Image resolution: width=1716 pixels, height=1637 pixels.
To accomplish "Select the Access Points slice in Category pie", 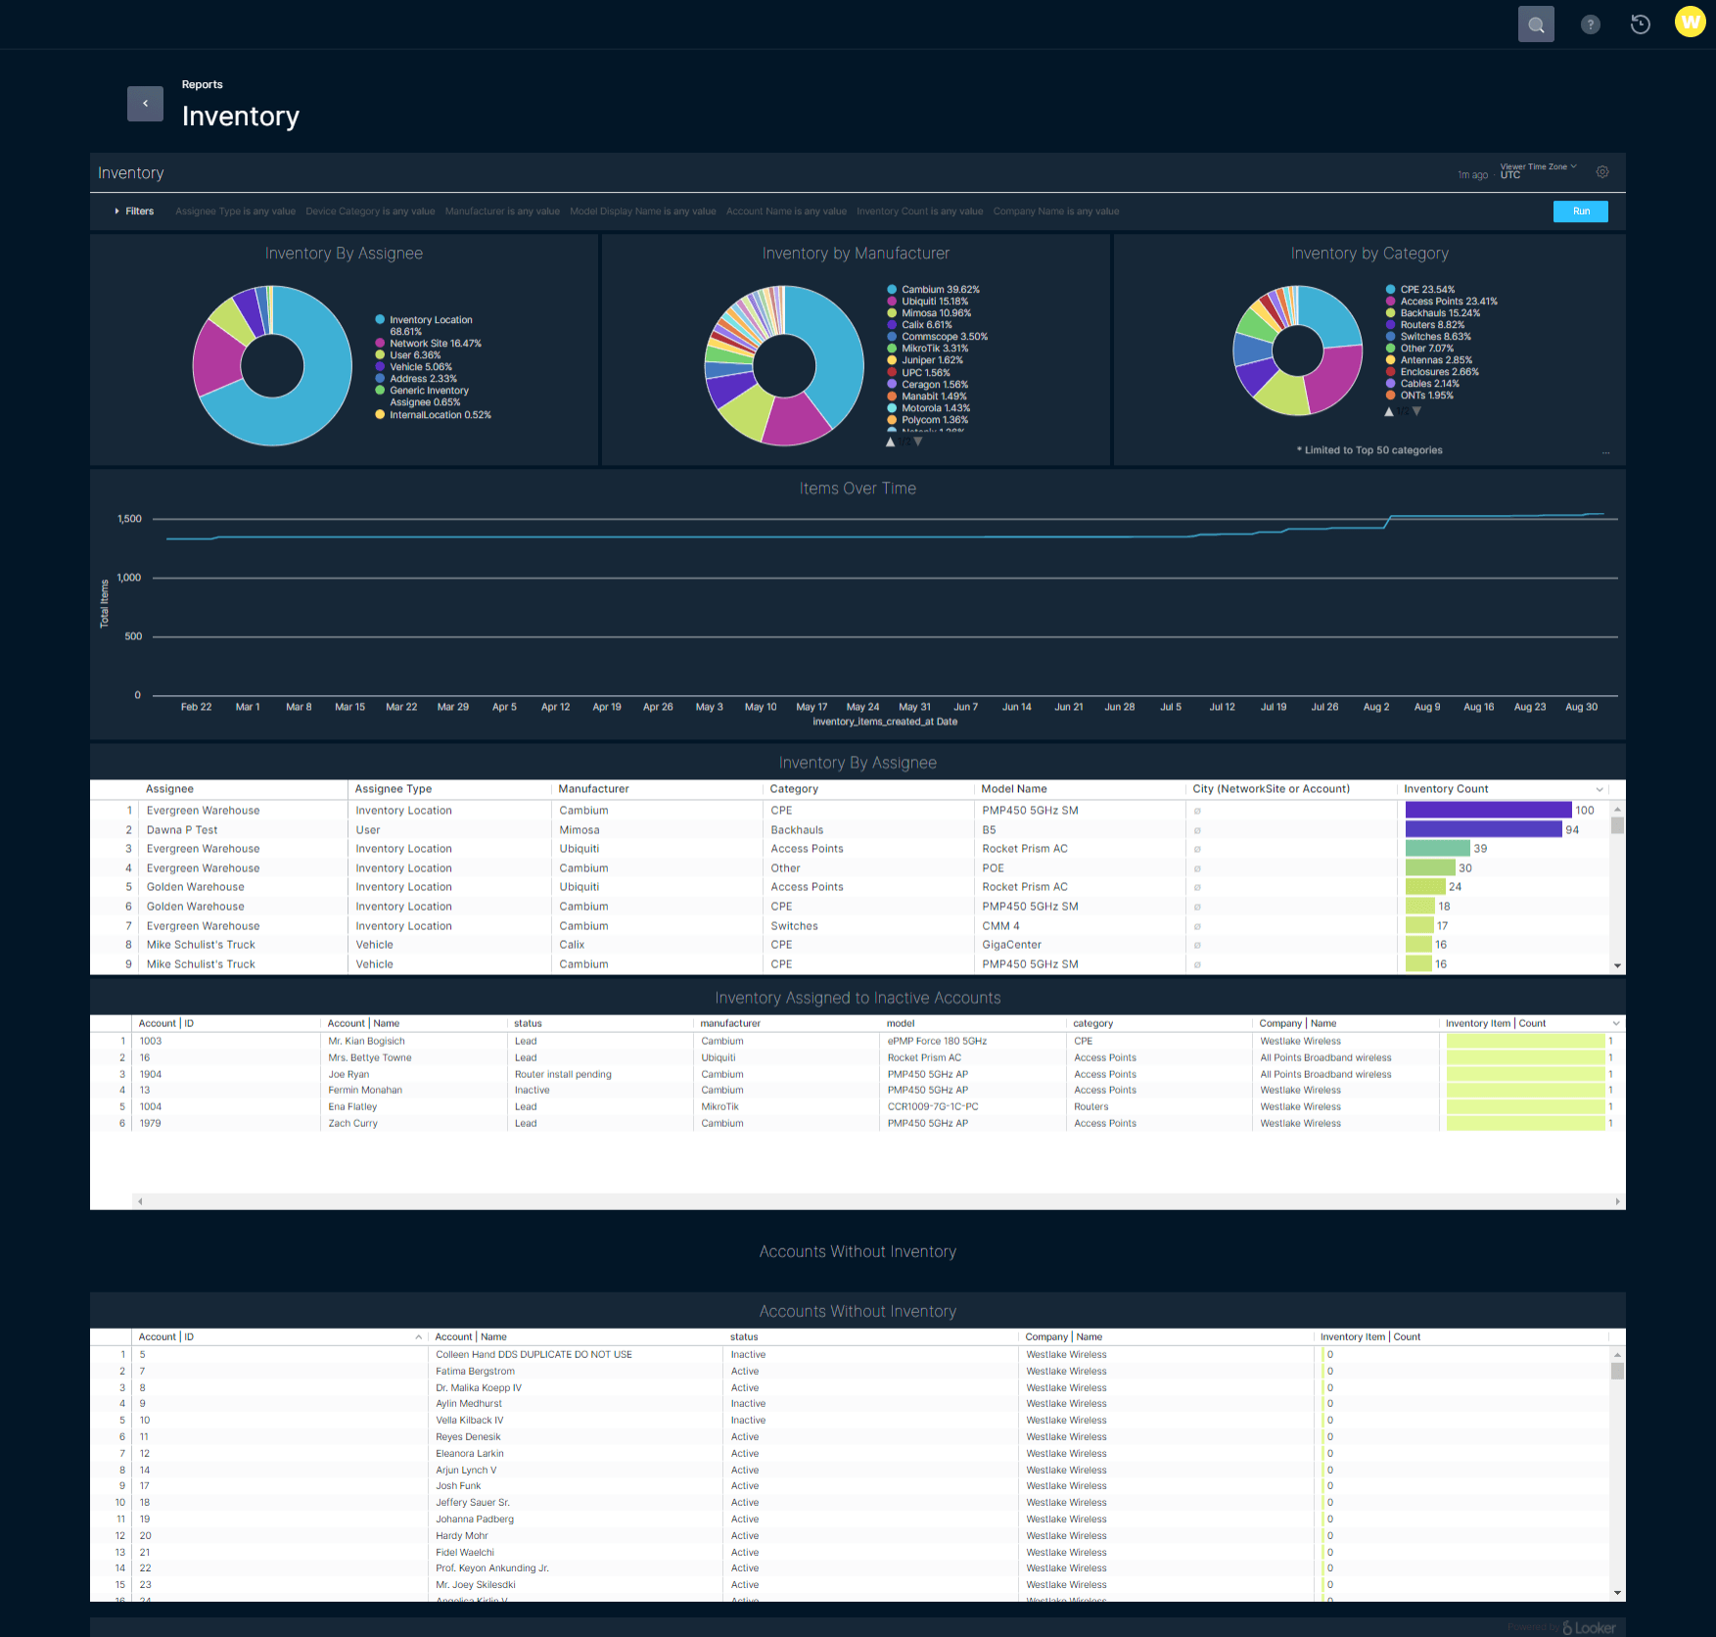I will [1336, 377].
